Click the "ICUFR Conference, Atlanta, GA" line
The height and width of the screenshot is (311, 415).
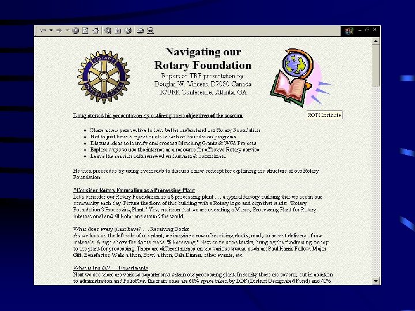203,92
